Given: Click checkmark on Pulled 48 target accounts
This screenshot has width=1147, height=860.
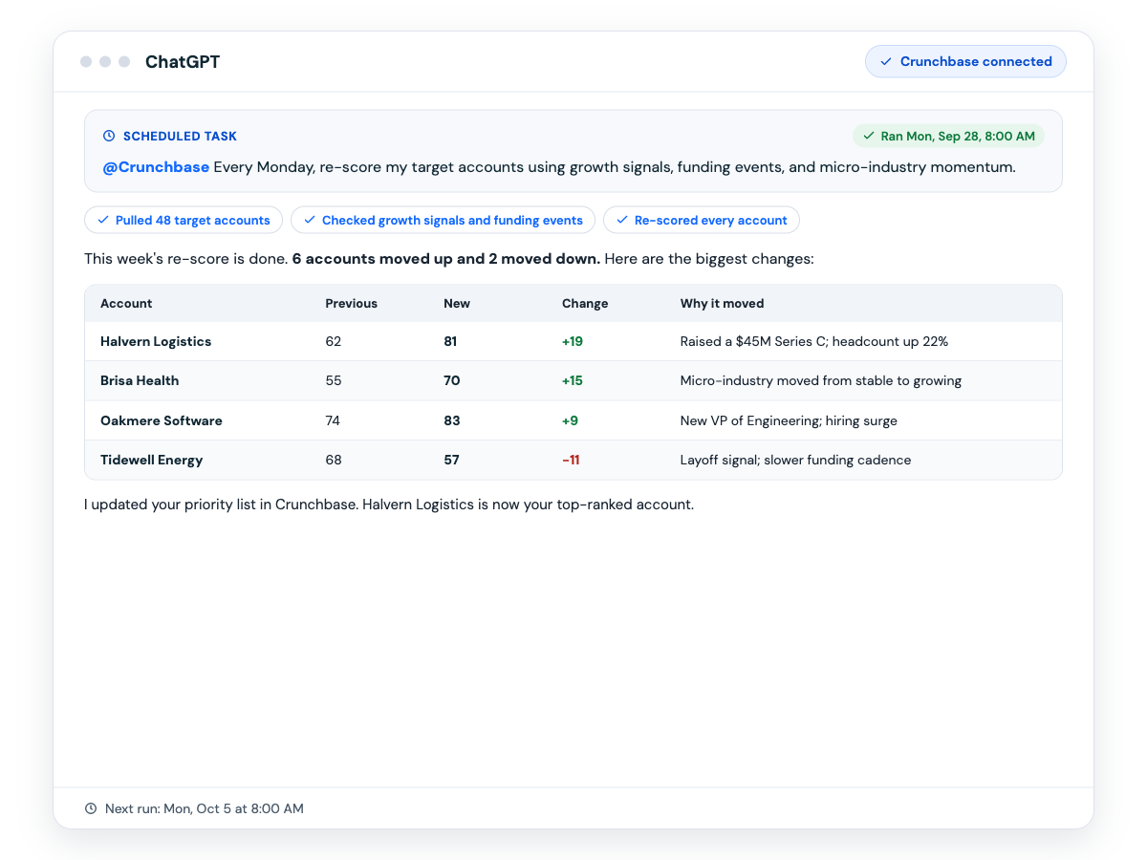Looking at the screenshot, I should click(103, 220).
